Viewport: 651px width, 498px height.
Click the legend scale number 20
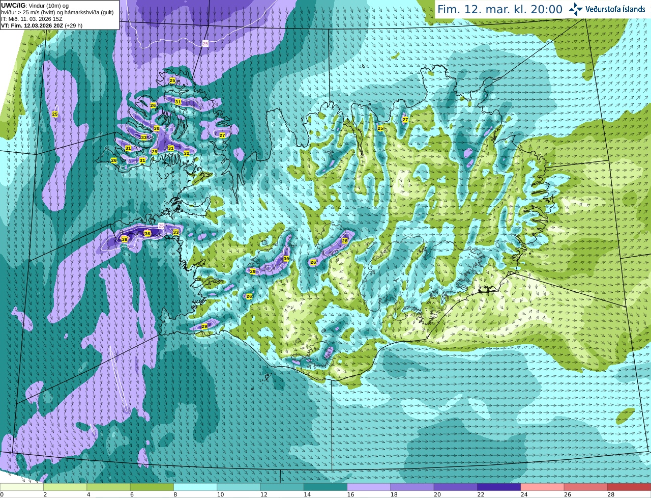coord(437,494)
